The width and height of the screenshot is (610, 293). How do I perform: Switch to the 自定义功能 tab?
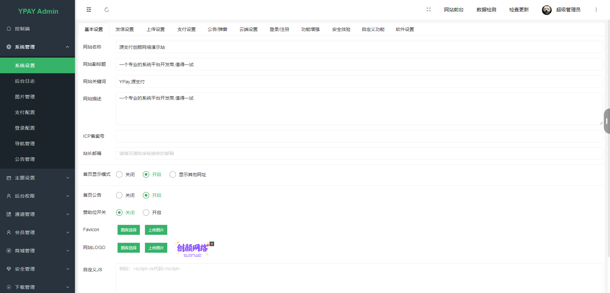click(373, 29)
